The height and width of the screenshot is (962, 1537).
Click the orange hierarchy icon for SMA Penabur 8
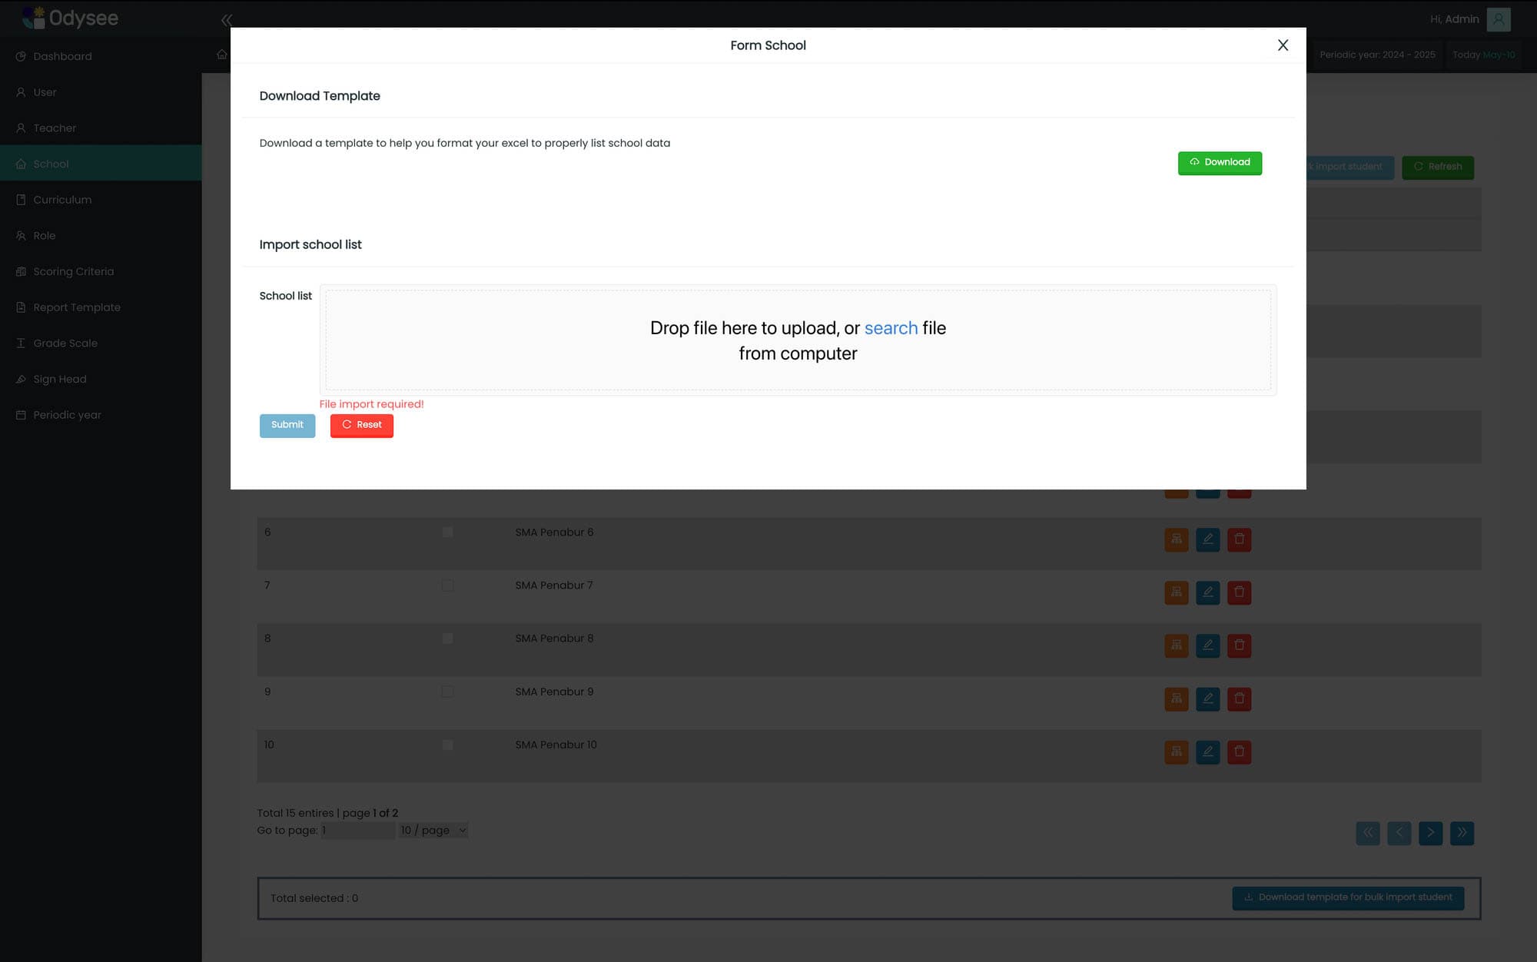[x=1176, y=645]
